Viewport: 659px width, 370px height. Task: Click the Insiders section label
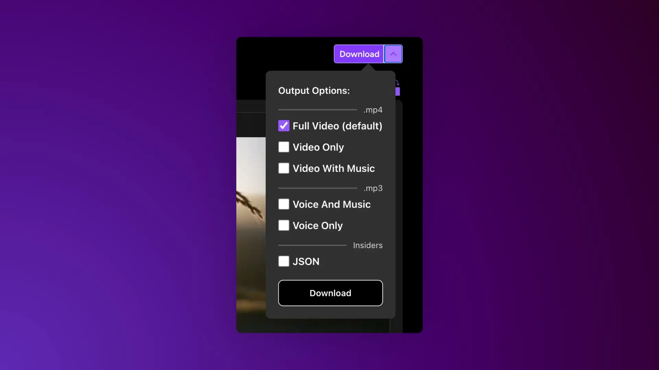(x=368, y=245)
